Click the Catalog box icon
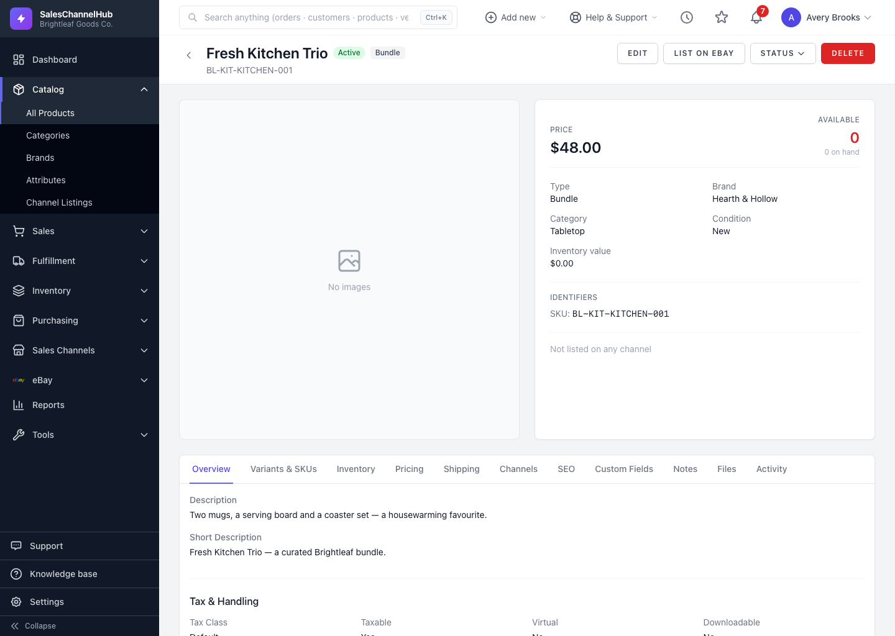 (19, 89)
